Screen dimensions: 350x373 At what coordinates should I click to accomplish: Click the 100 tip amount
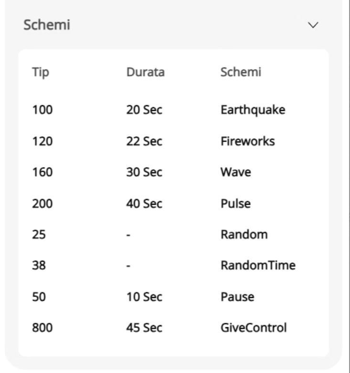click(x=43, y=110)
